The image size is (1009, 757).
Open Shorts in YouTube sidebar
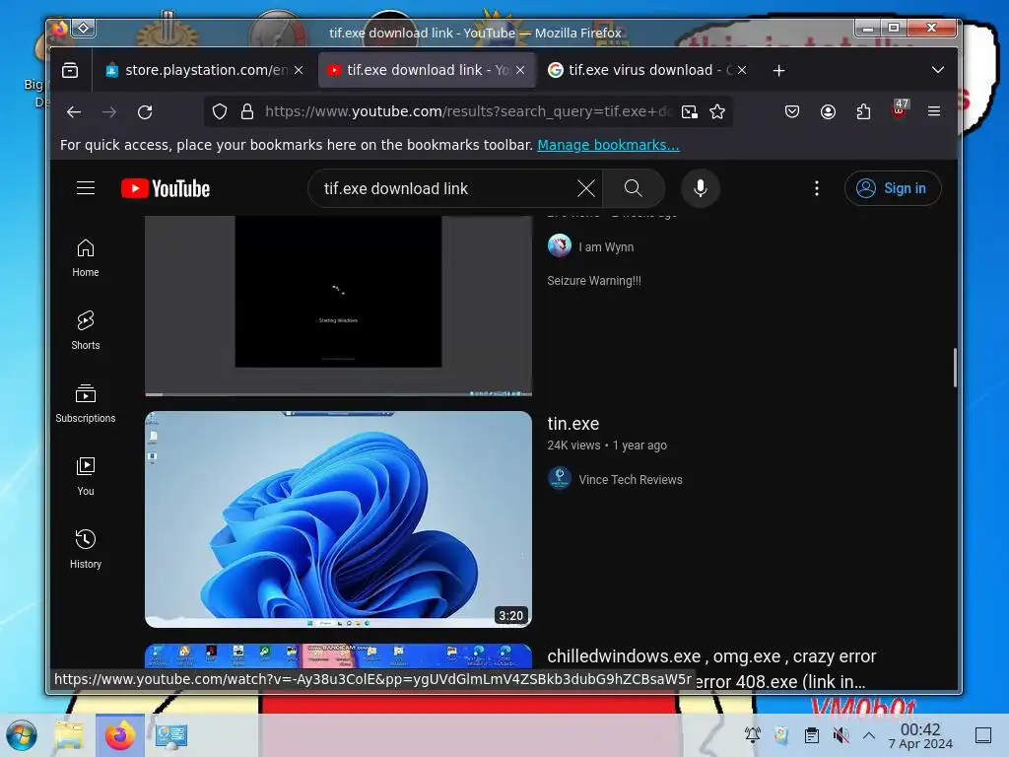[x=86, y=330]
